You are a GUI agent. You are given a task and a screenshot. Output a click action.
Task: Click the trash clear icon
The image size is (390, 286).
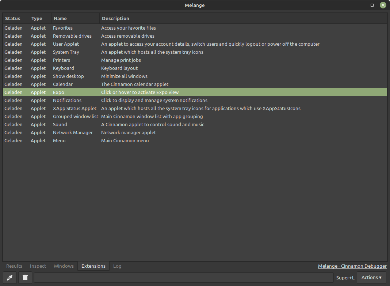point(25,278)
